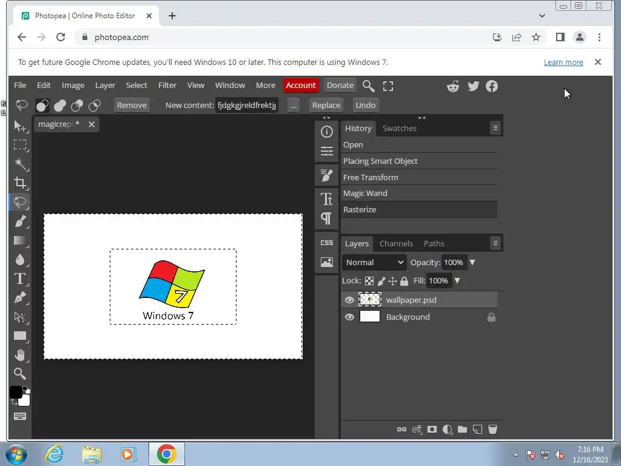Open the Info panel icon

click(326, 132)
